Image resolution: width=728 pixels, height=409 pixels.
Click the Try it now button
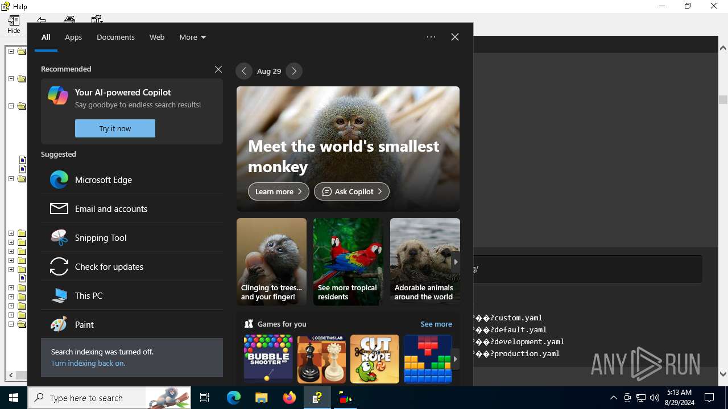(x=115, y=128)
